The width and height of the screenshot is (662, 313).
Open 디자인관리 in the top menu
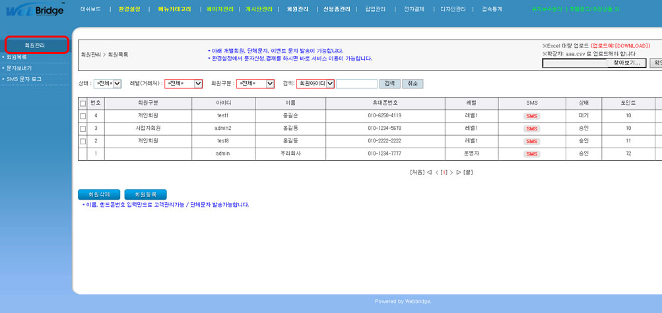(x=453, y=9)
